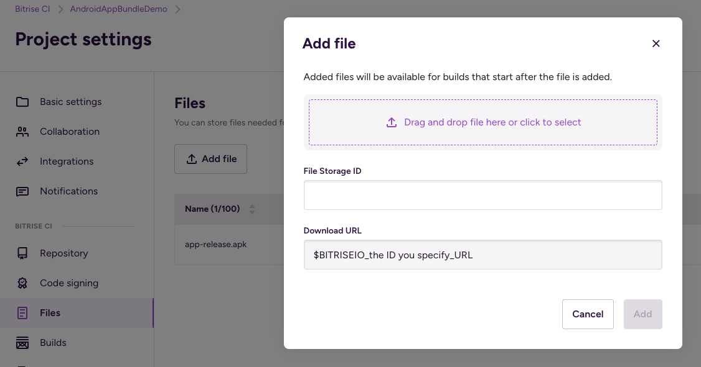The image size is (701, 367).
Task: Go to Integrations settings
Action: click(67, 161)
